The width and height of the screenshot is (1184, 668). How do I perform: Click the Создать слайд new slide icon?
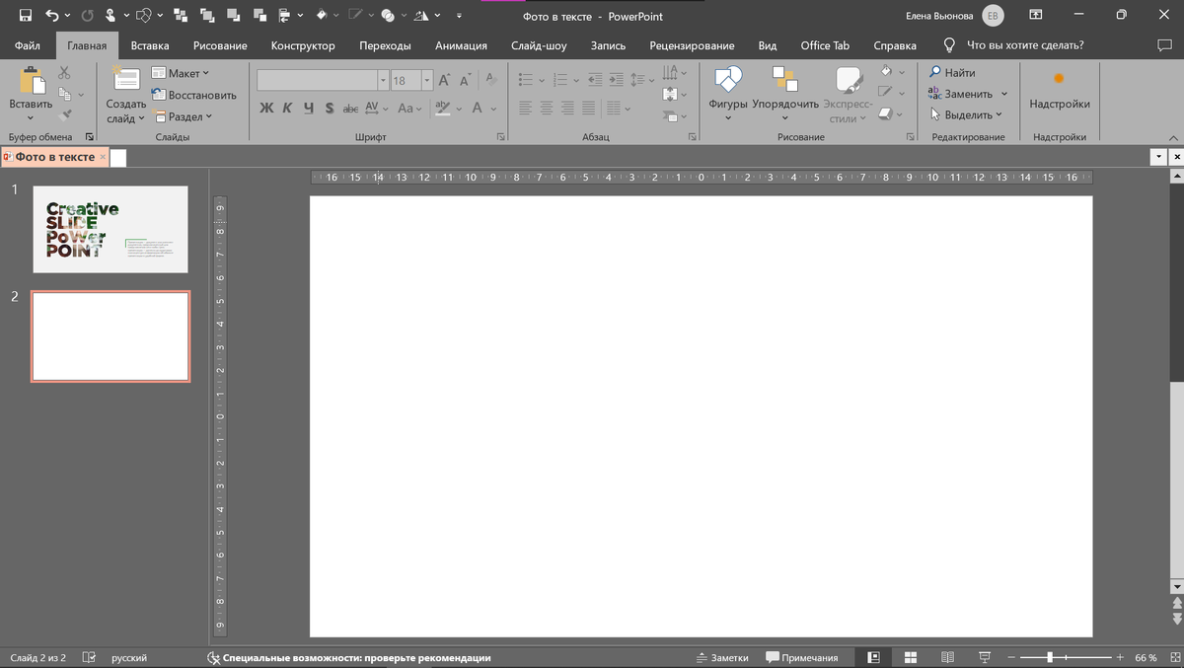pos(125,81)
